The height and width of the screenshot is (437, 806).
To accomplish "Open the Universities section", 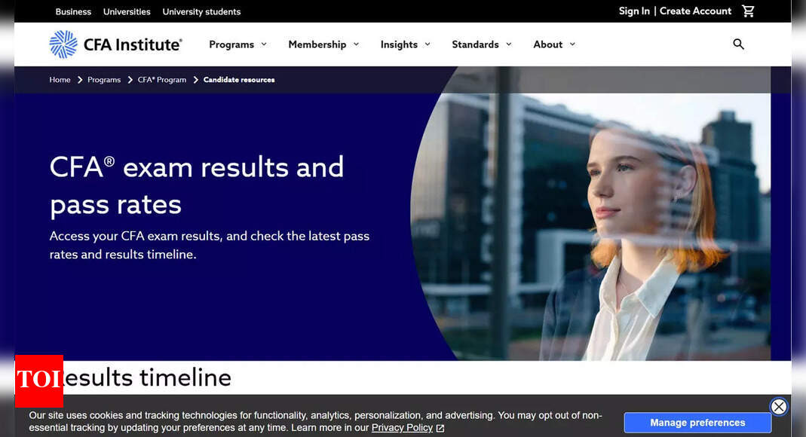I will click(126, 11).
